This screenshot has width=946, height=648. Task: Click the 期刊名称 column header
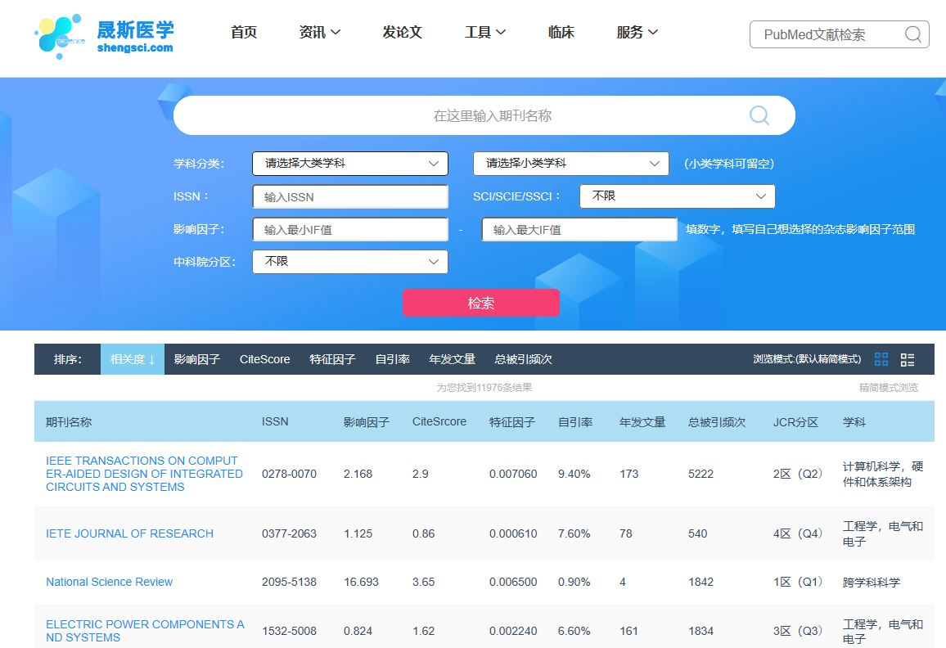pos(69,421)
